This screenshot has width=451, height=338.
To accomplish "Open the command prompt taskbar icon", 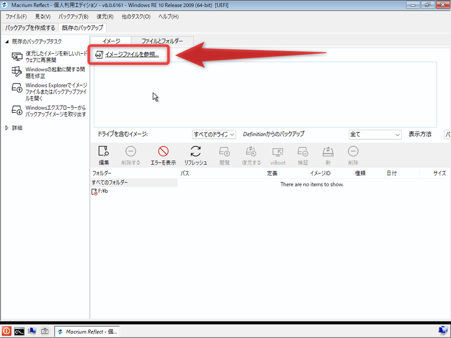I will pyautogui.click(x=19, y=332).
